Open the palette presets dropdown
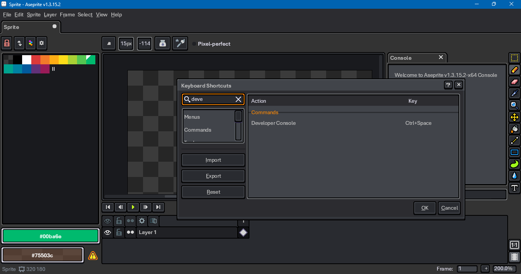521x274 pixels. coord(31,43)
